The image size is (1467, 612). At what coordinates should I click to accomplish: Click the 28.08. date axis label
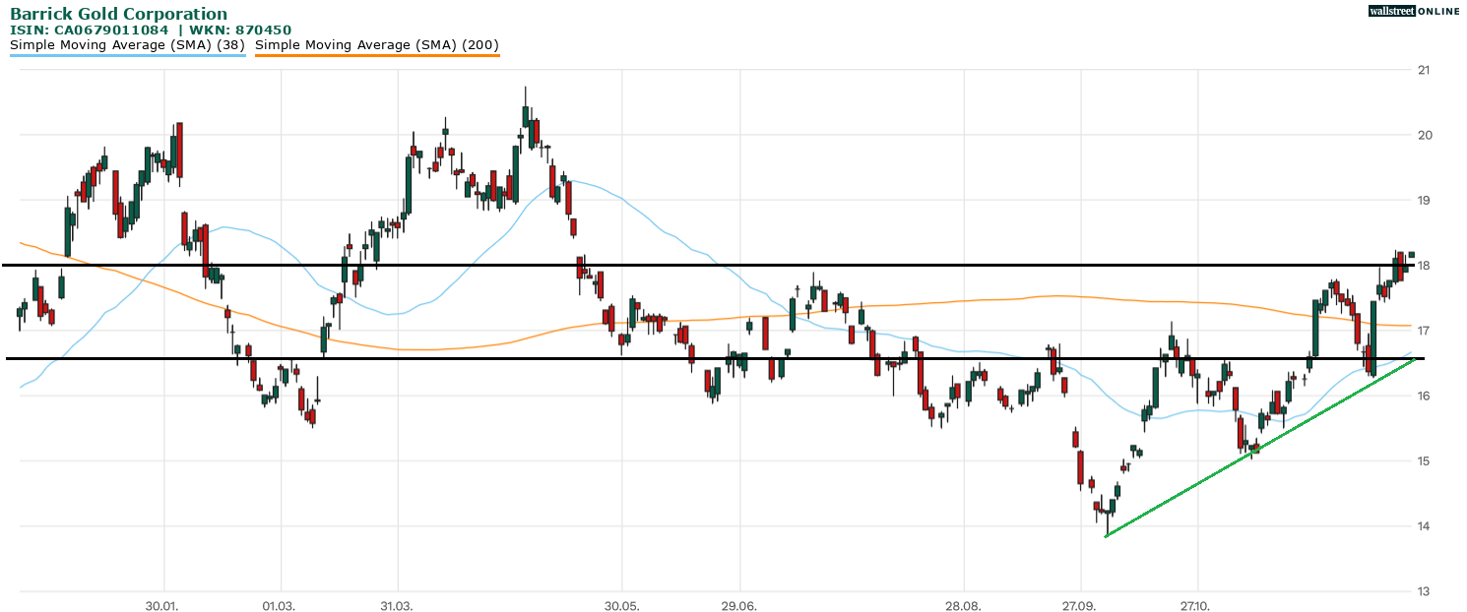[964, 604]
